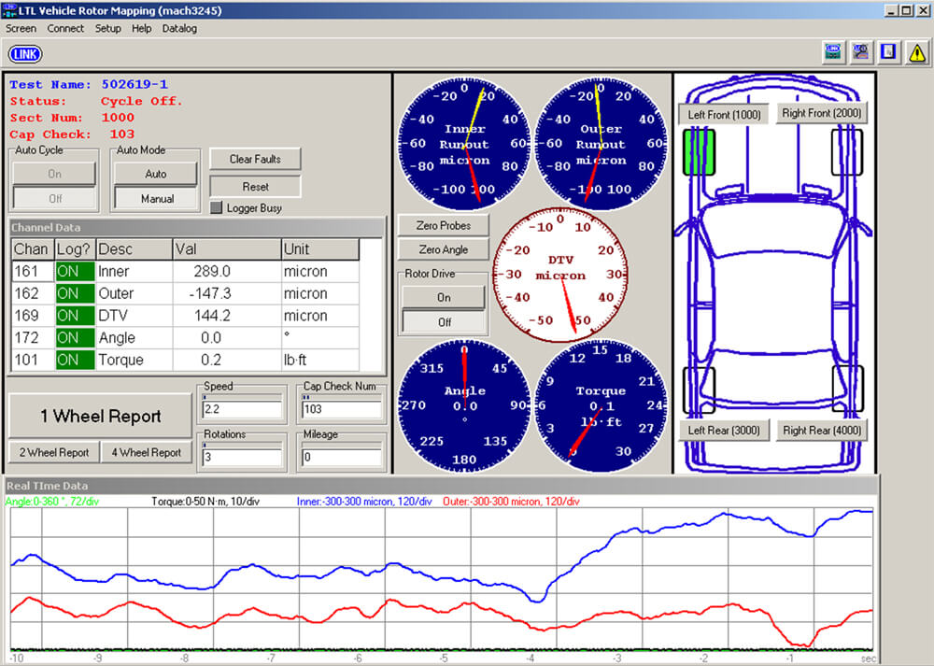The image size is (934, 666).
Task: Click the Clear Faults button
Action: [x=255, y=159]
